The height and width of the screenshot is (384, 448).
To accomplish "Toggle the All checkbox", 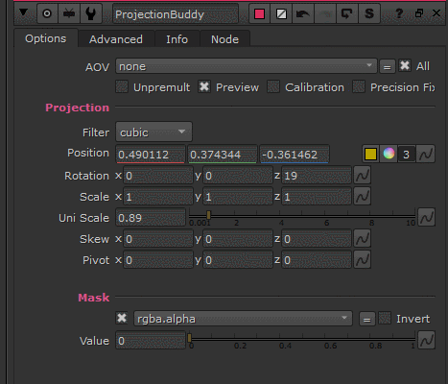I will pos(405,66).
